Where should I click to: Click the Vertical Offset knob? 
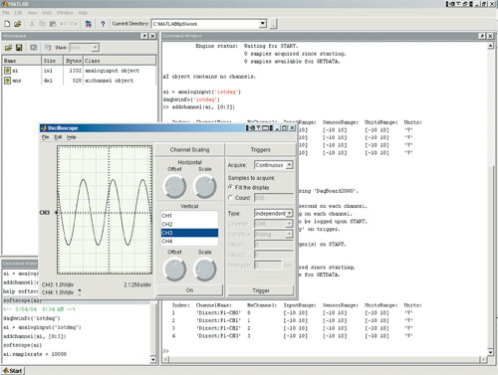pos(175,270)
